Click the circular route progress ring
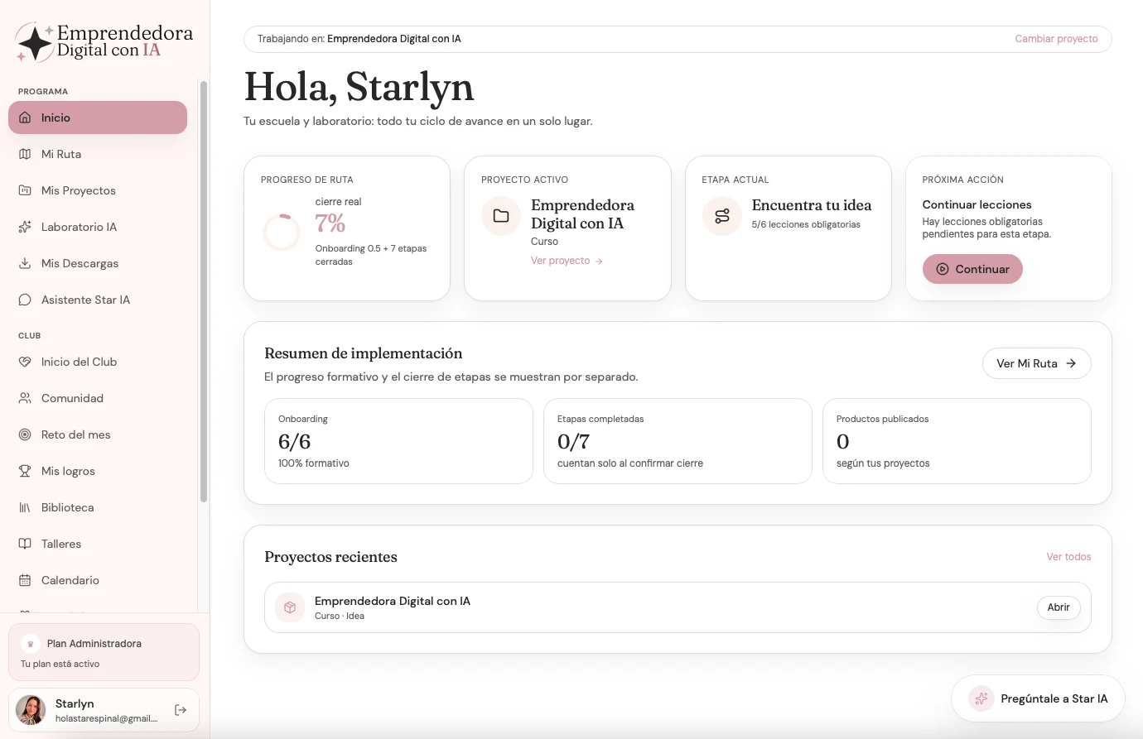Viewport: 1143px width, 739px height. pos(282,233)
